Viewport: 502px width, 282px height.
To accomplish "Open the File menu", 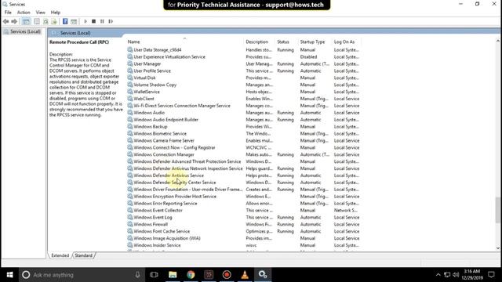I will pos(8,13).
